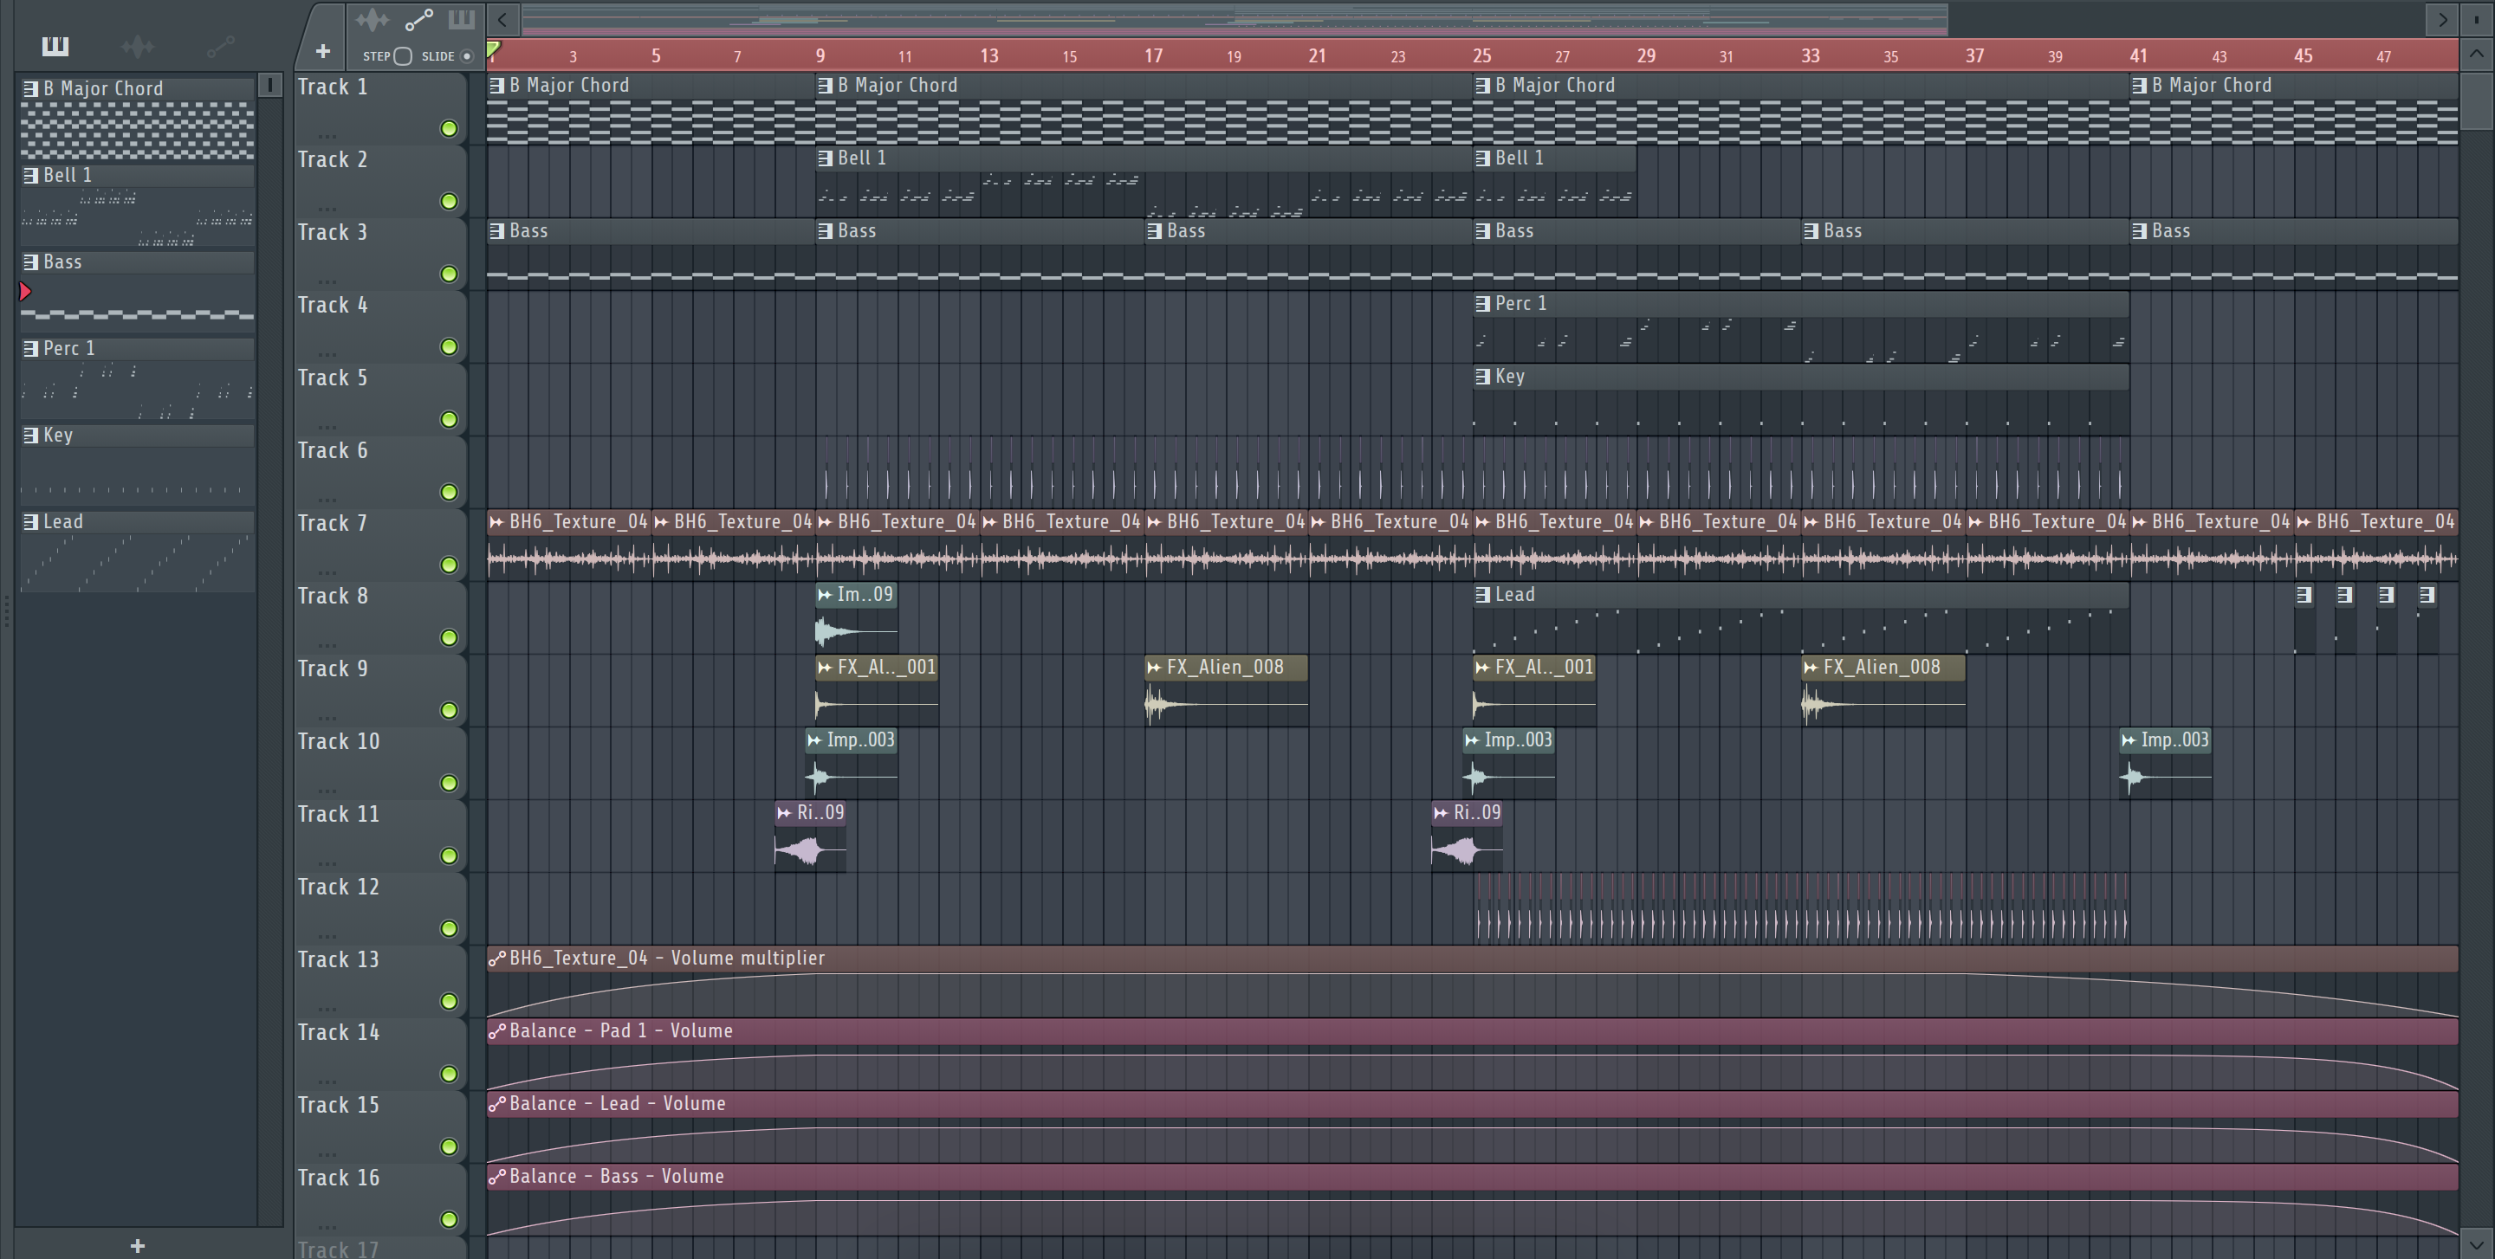Mute Track 9 with its green LED

point(449,710)
